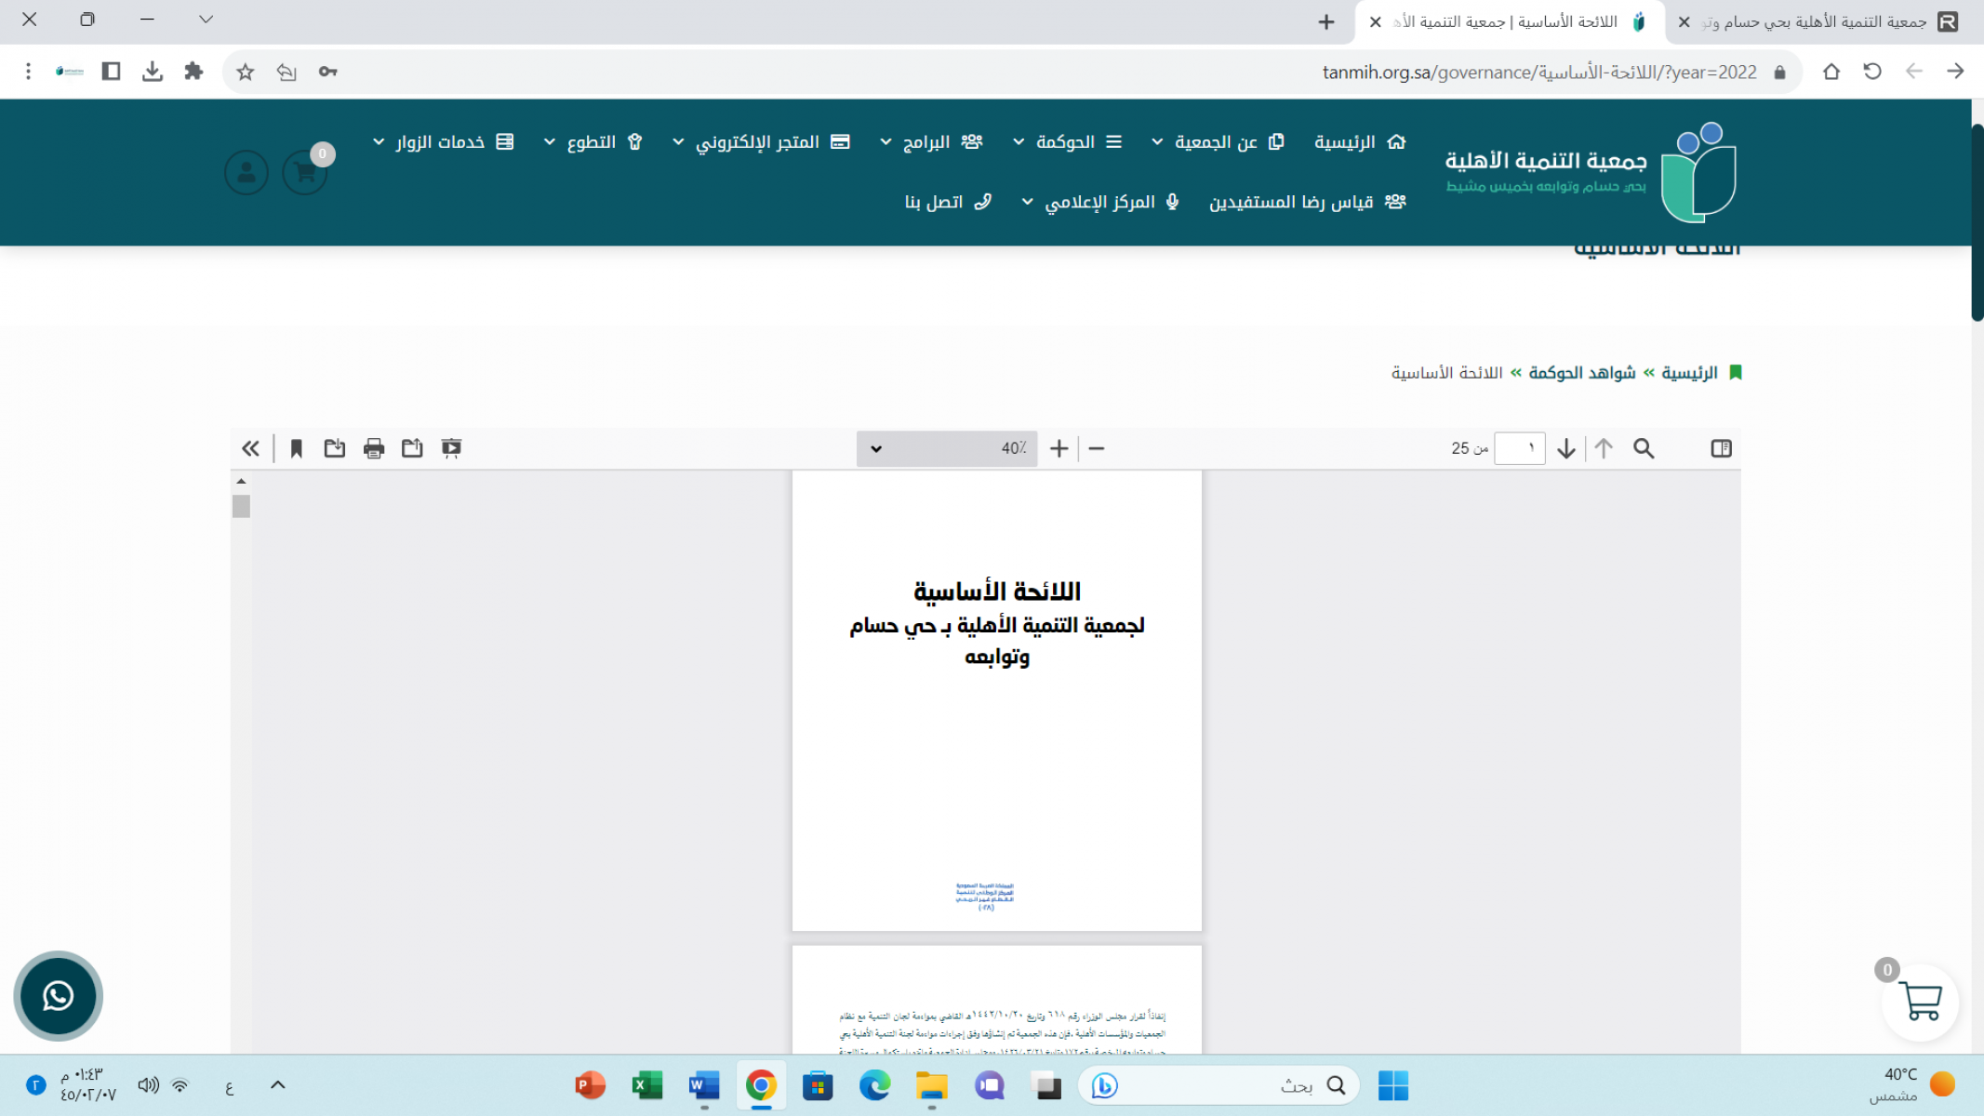Viewport: 1984px width, 1116px height.
Task: Go to previous PDF page arrow
Action: point(1604,448)
